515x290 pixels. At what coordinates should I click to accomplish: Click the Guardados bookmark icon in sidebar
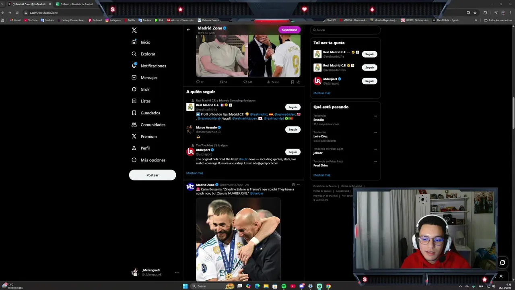[x=134, y=113]
